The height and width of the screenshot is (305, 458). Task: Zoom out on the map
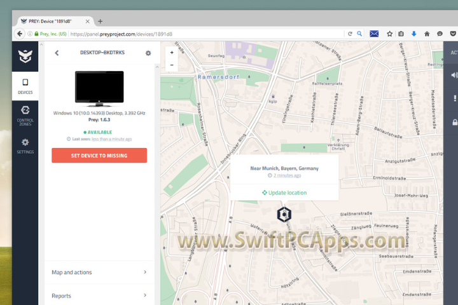(172, 65)
